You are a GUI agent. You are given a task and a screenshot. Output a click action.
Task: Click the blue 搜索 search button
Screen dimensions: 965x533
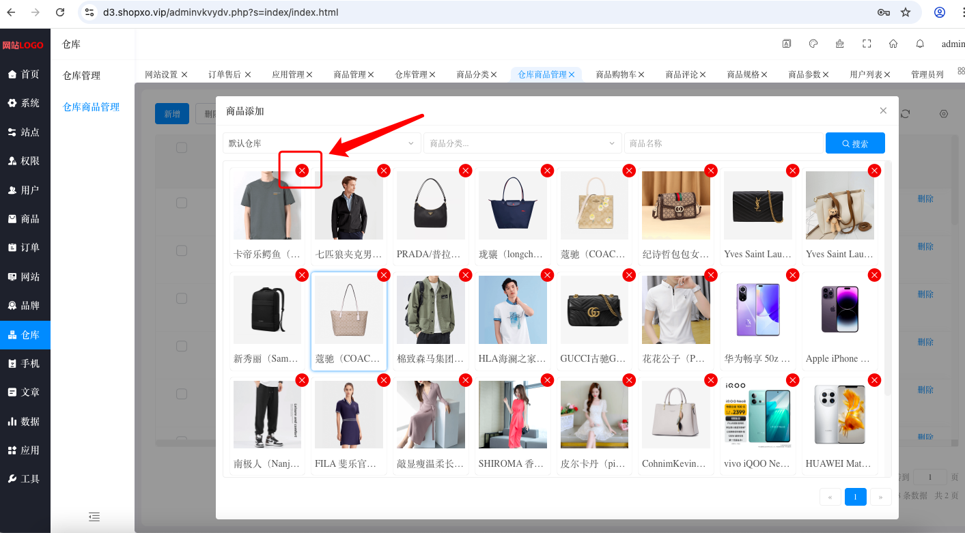pyautogui.click(x=855, y=143)
